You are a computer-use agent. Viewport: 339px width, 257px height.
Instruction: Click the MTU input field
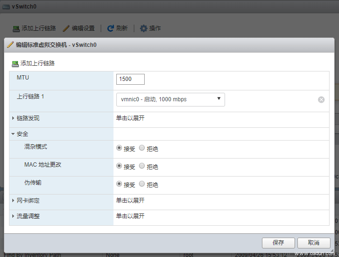click(x=130, y=79)
